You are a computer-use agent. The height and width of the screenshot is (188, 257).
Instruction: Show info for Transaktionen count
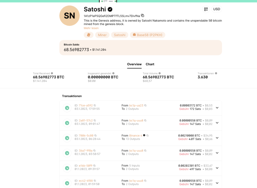[x=216, y=73]
